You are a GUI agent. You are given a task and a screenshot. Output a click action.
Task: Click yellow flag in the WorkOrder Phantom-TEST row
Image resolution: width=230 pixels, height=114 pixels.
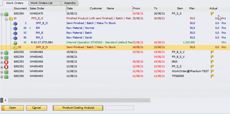pyautogui.click(x=212, y=71)
